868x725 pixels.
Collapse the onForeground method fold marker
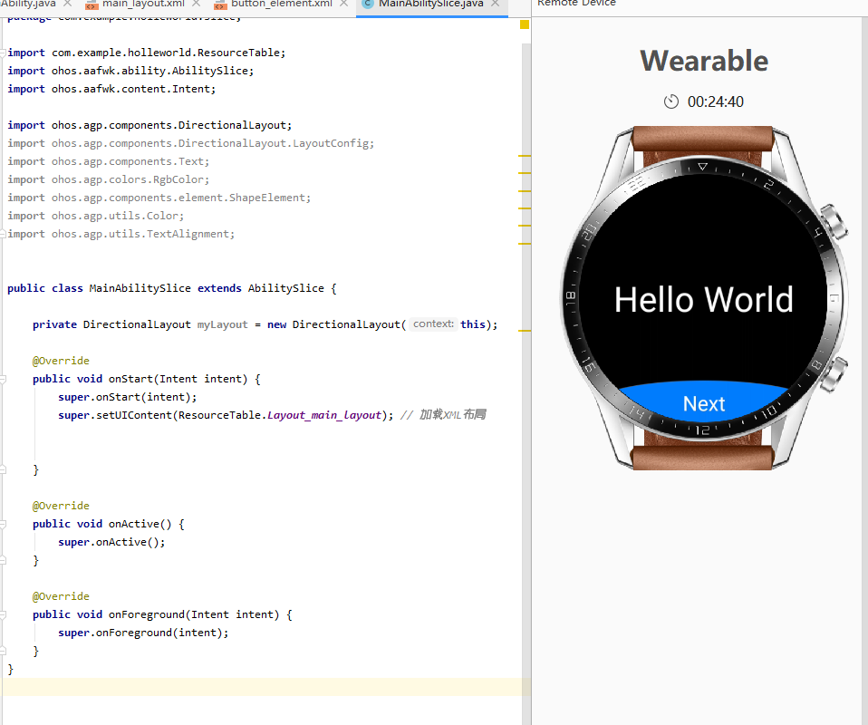tap(3, 614)
